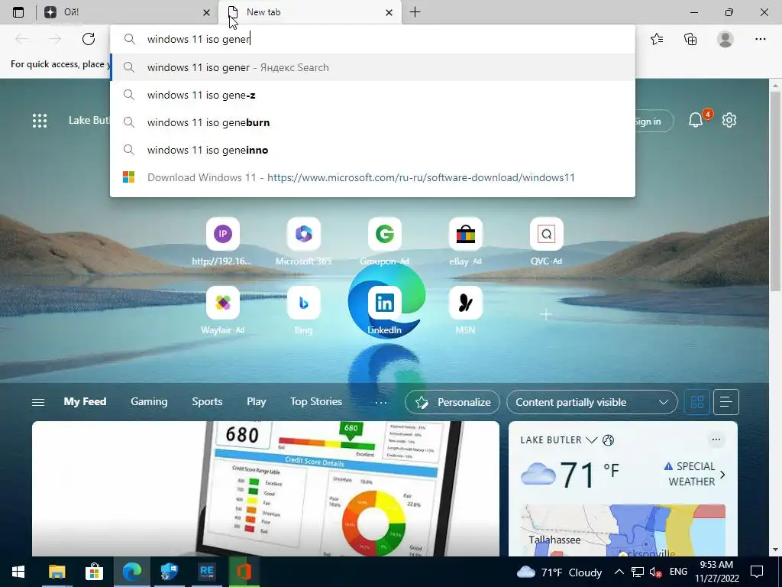
Task: Open the Windows Start menu
Action: (18, 572)
